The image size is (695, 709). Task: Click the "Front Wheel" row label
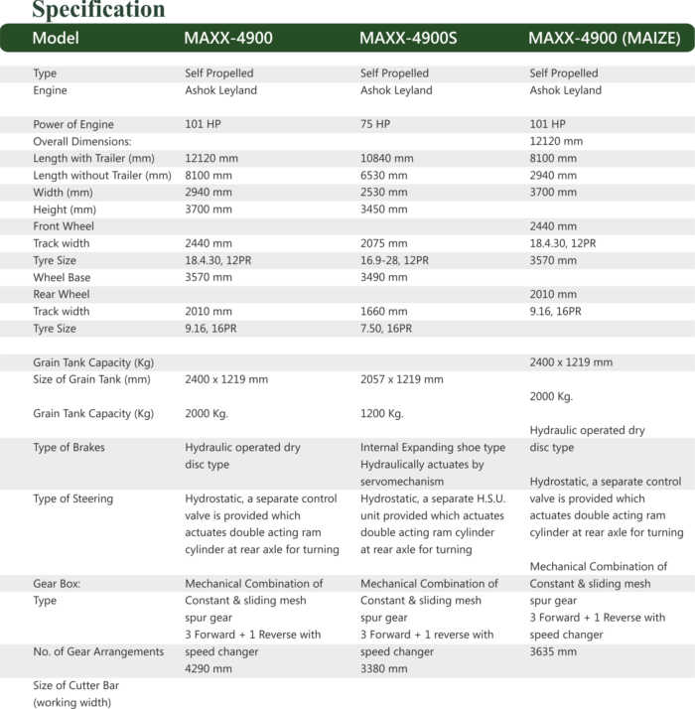coord(64,226)
